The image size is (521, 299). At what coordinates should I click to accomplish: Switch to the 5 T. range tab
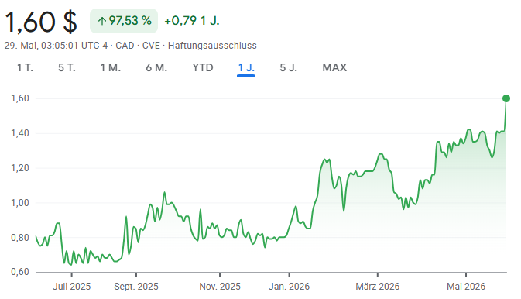pos(67,67)
